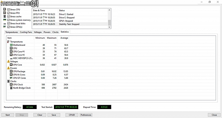Click the memory stick icon beside Stress system memory
The height and width of the screenshot is (118, 222).
pos(5,20)
